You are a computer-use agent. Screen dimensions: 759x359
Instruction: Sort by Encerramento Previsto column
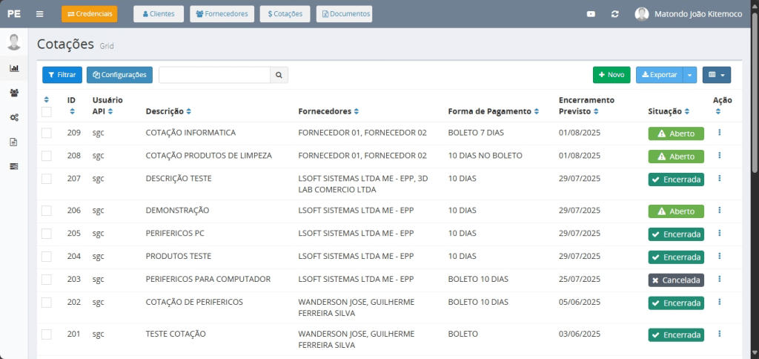596,111
